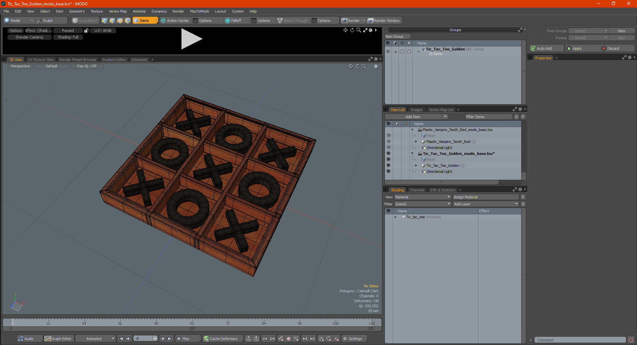Switch to Channels tab
The image size is (637, 345).
click(x=417, y=190)
